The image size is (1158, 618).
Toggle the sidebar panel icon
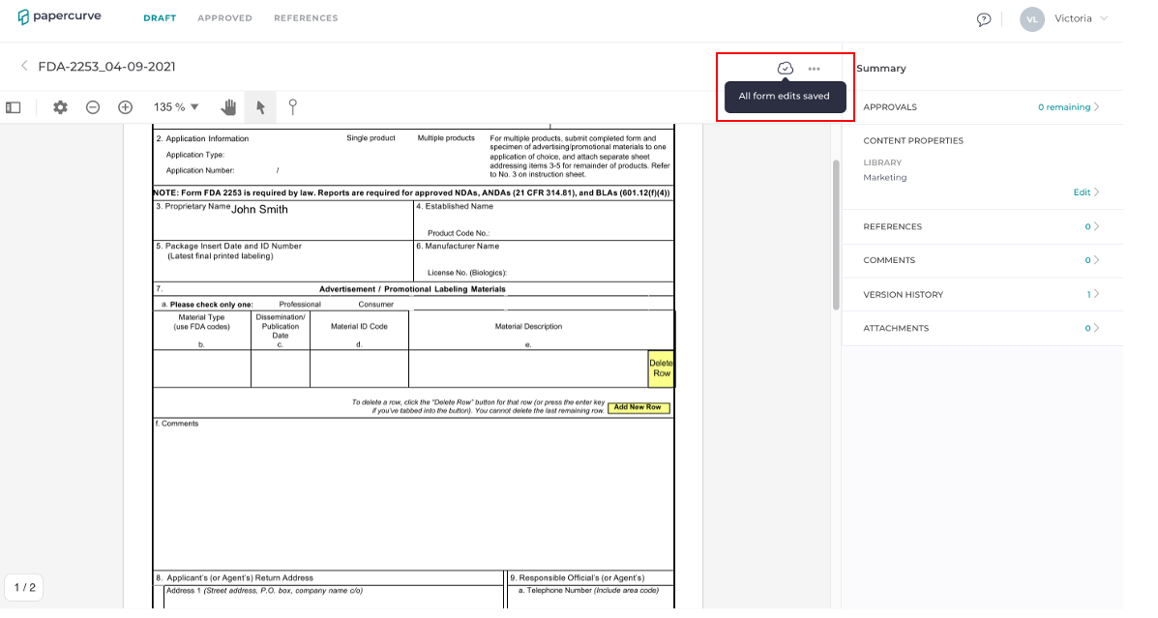[14, 107]
